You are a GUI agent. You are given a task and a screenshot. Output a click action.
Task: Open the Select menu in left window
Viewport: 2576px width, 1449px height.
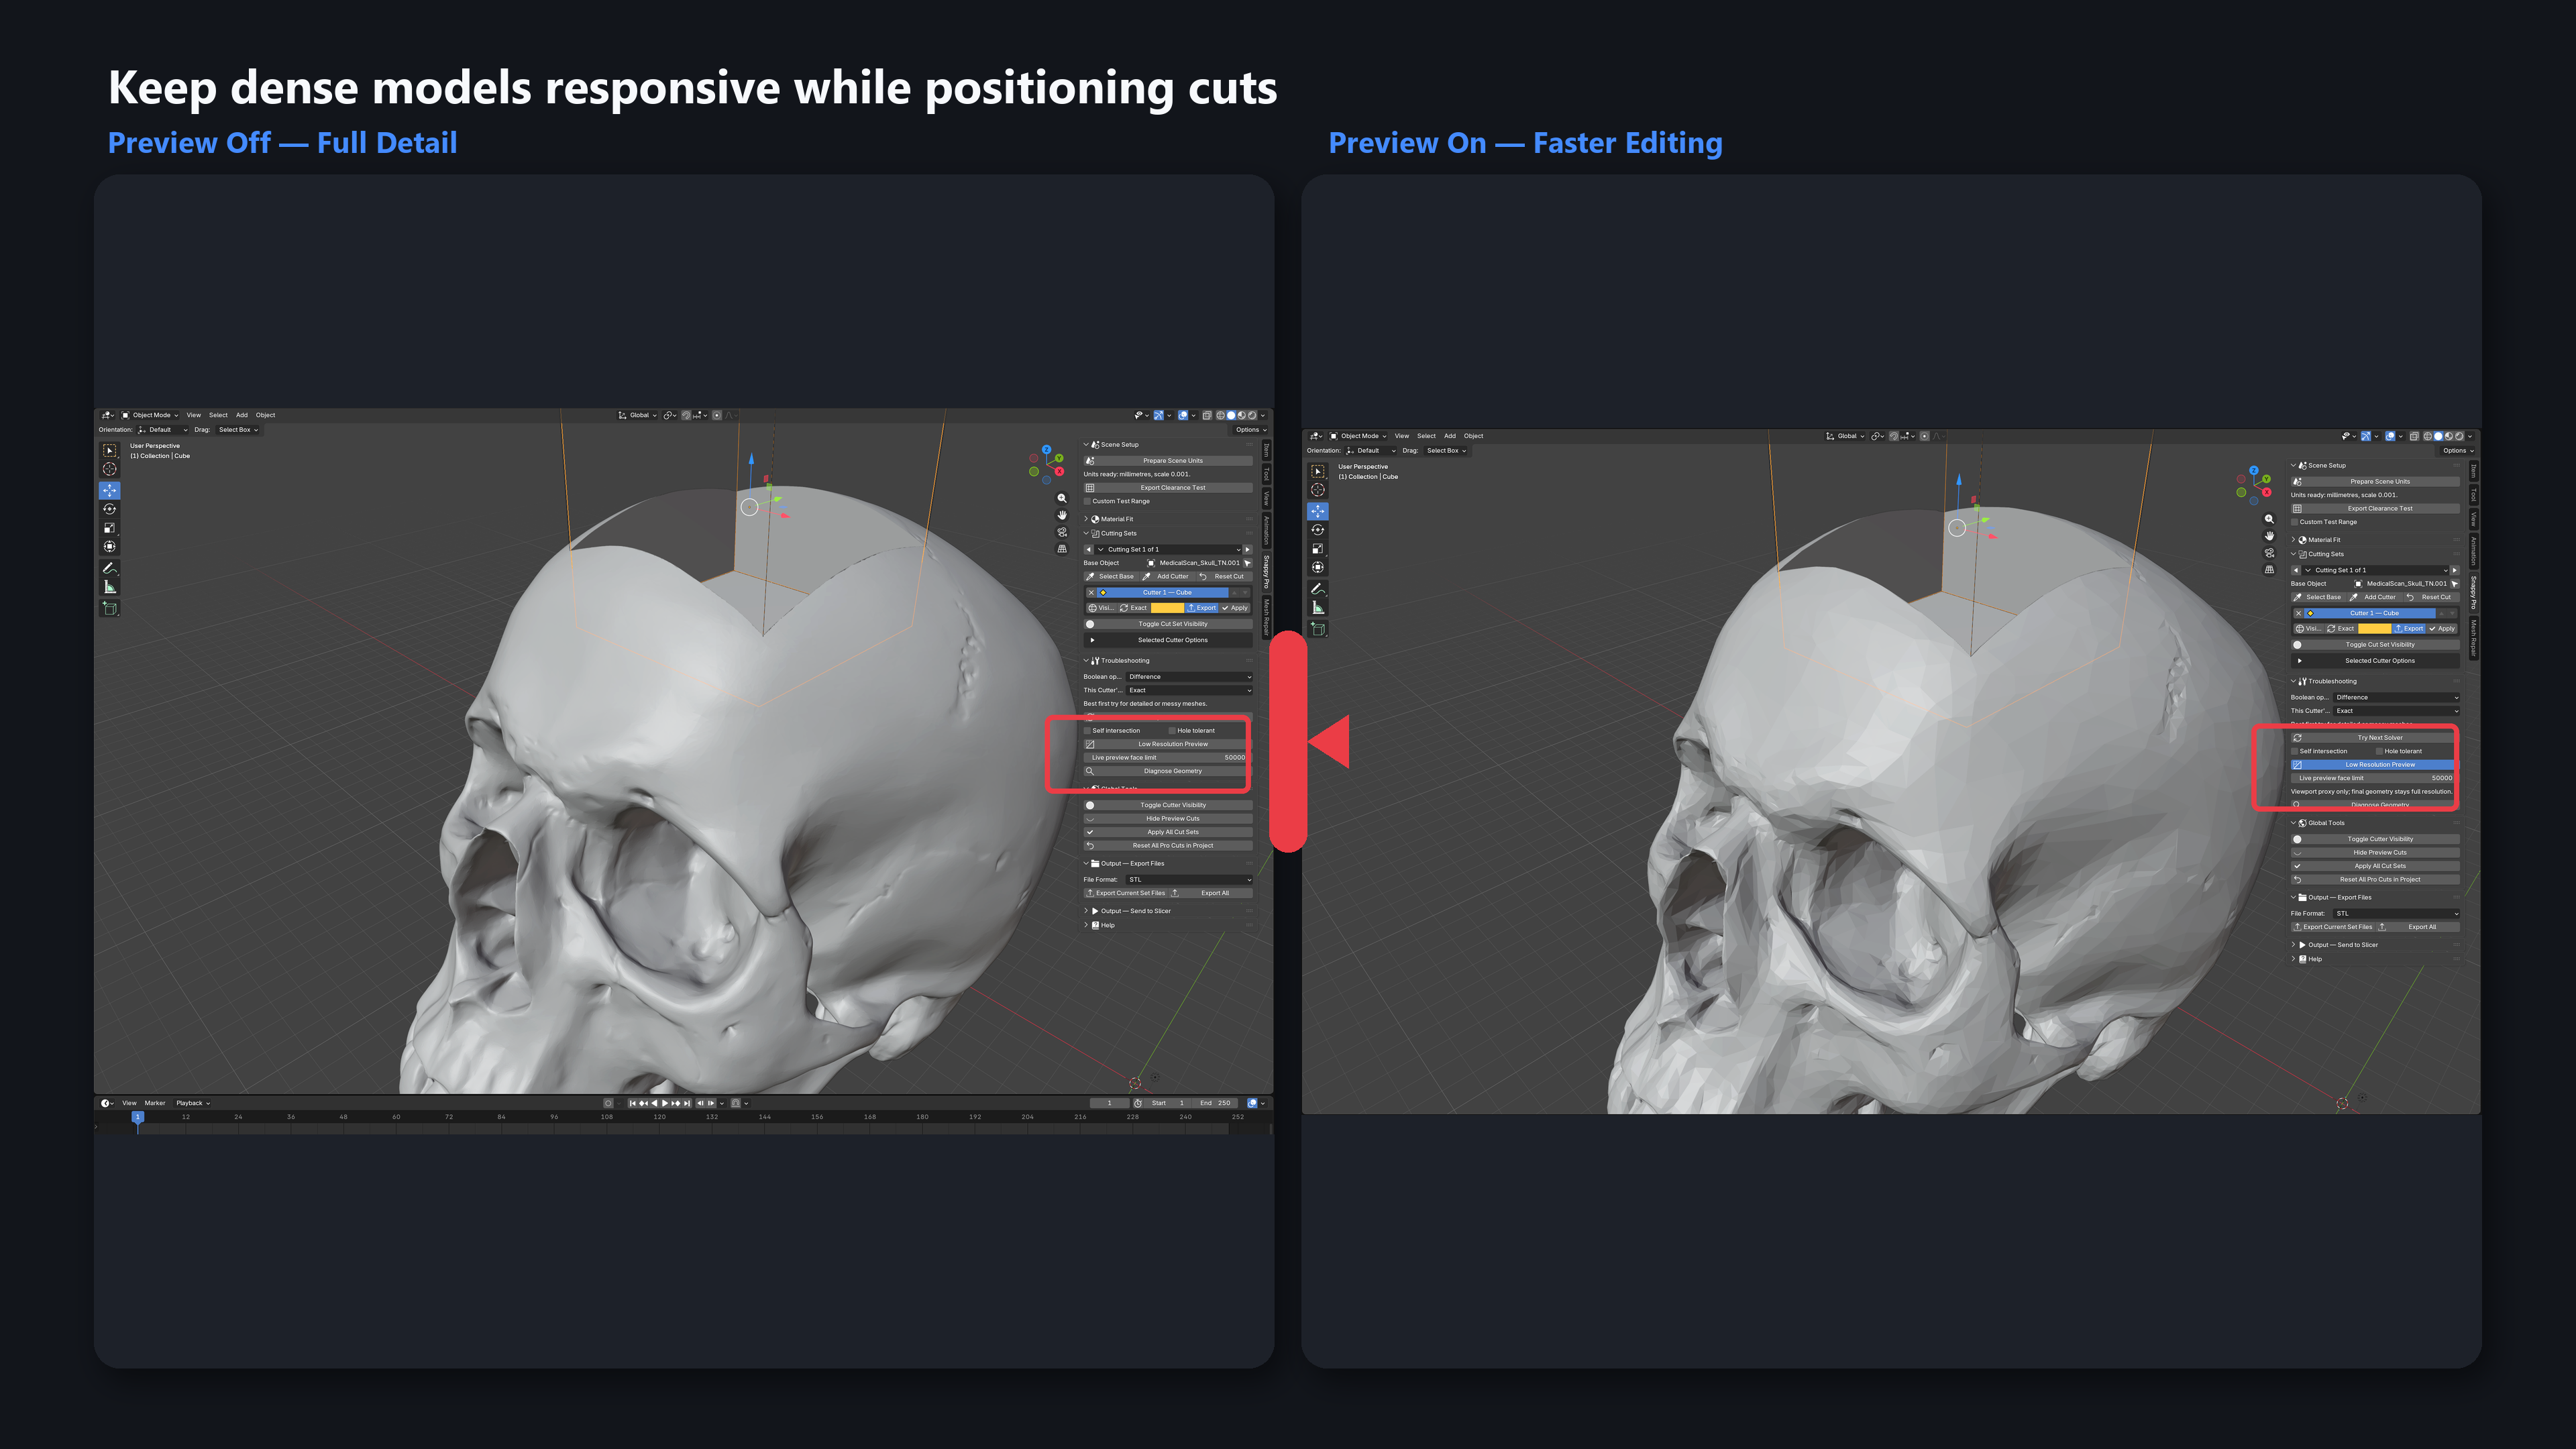tap(218, 415)
